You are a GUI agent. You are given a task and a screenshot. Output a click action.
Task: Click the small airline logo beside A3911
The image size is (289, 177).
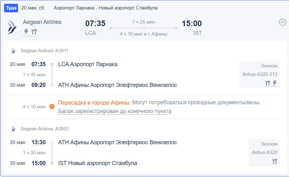[13, 51]
